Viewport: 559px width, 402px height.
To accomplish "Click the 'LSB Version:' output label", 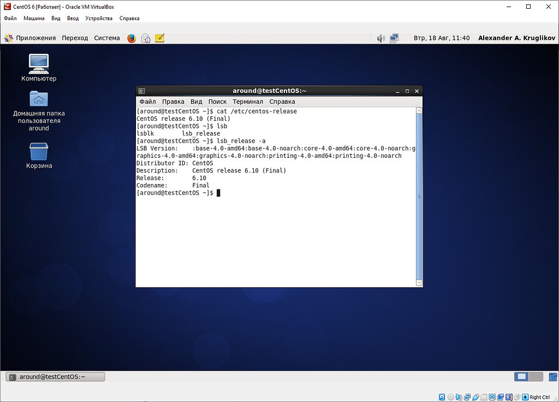I will [157, 149].
